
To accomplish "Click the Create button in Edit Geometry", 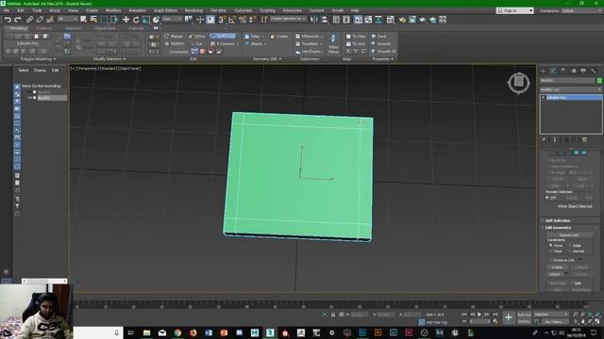I will pos(557,267).
